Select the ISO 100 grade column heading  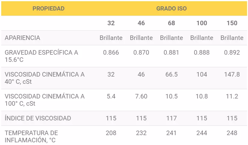(x=202, y=23)
